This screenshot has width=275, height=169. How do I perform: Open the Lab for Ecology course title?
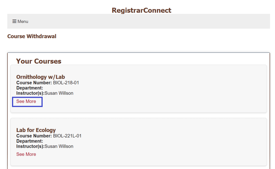click(36, 130)
